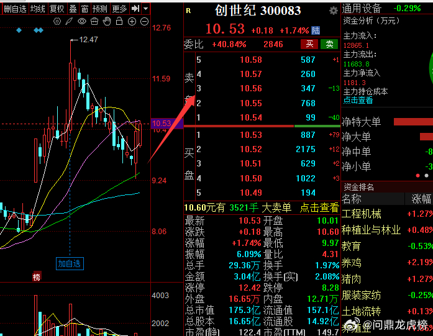Screen dimensions: 433x336
Task: Select buy level 4 price 10.50
Action: pos(251,178)
